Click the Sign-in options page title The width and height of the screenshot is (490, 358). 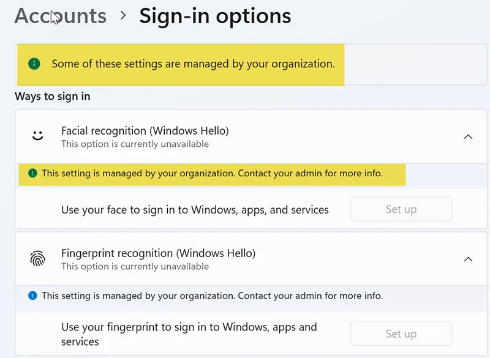pos(215,17)
